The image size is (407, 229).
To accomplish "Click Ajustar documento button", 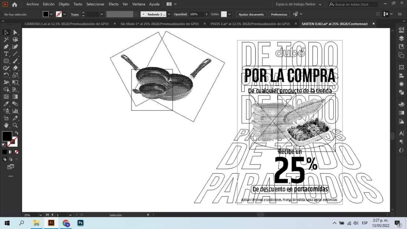I will point(251,14).
